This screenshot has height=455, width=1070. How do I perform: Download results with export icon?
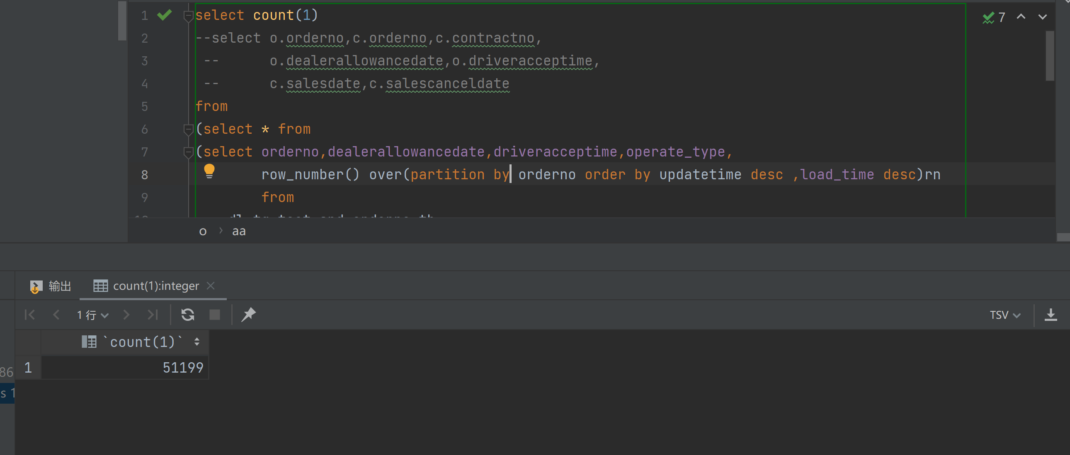pos(1051,315)
